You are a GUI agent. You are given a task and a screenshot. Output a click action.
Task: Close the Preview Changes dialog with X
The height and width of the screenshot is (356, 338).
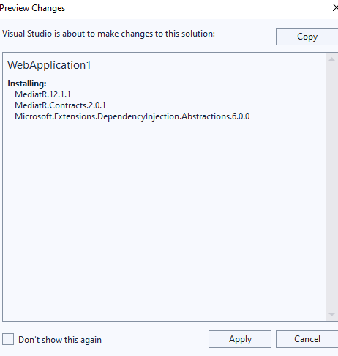point(335,8)
